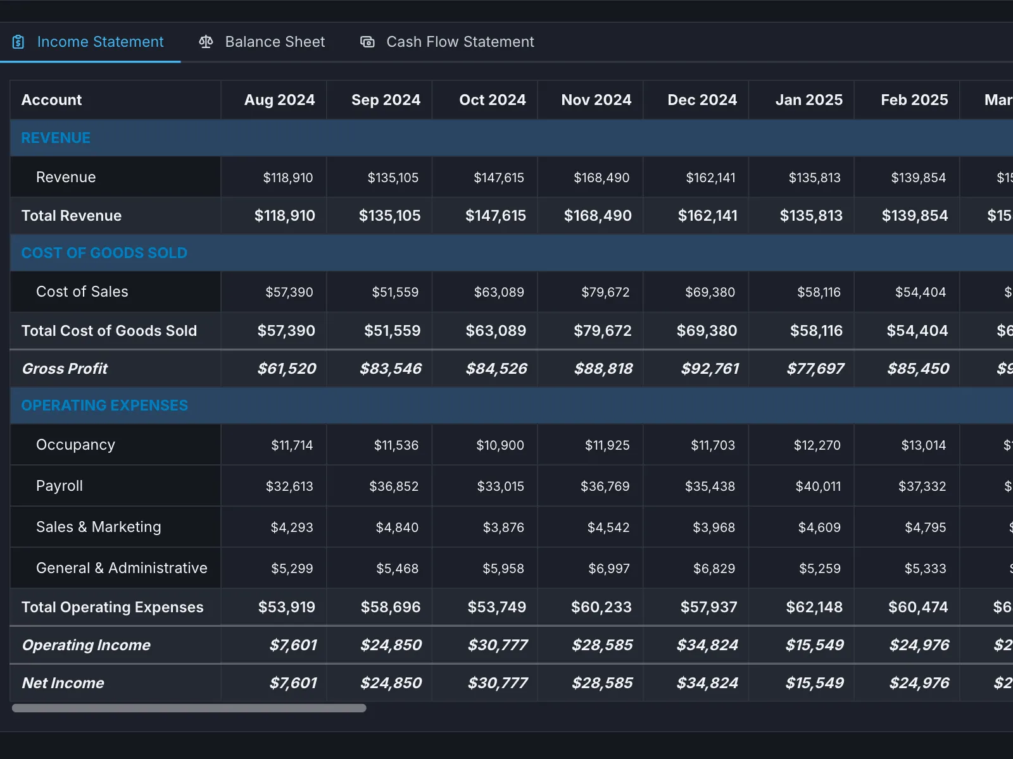This screenshot has height=759, width=1013.
Task: Click Operating Income value $7,601
Action: (293, 645)
